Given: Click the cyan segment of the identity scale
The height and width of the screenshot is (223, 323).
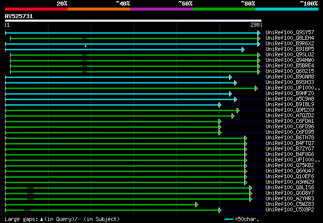Looking at the screenshot, I should coord(286,9).
